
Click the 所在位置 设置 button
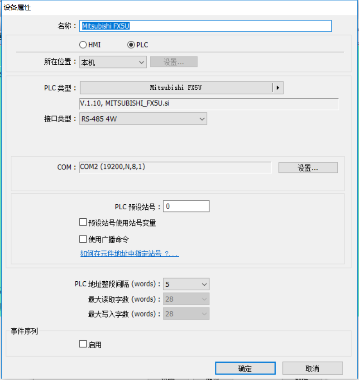[173, 62]
